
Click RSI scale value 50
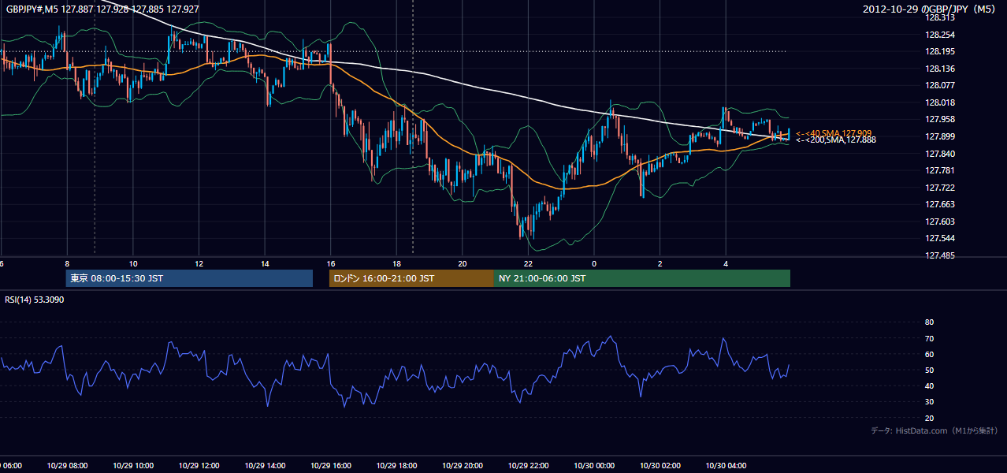[929, 370]
